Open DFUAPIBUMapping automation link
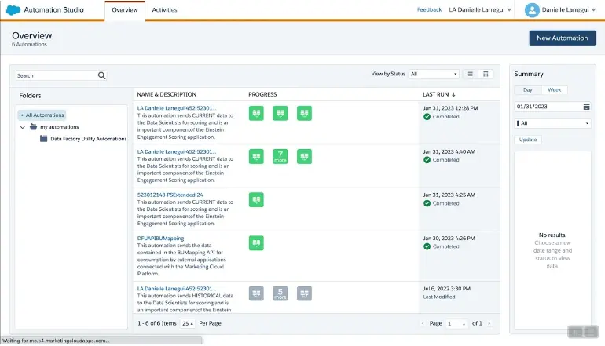The width and height of the screenshot is (605, 346). click(x=160, y=238)
